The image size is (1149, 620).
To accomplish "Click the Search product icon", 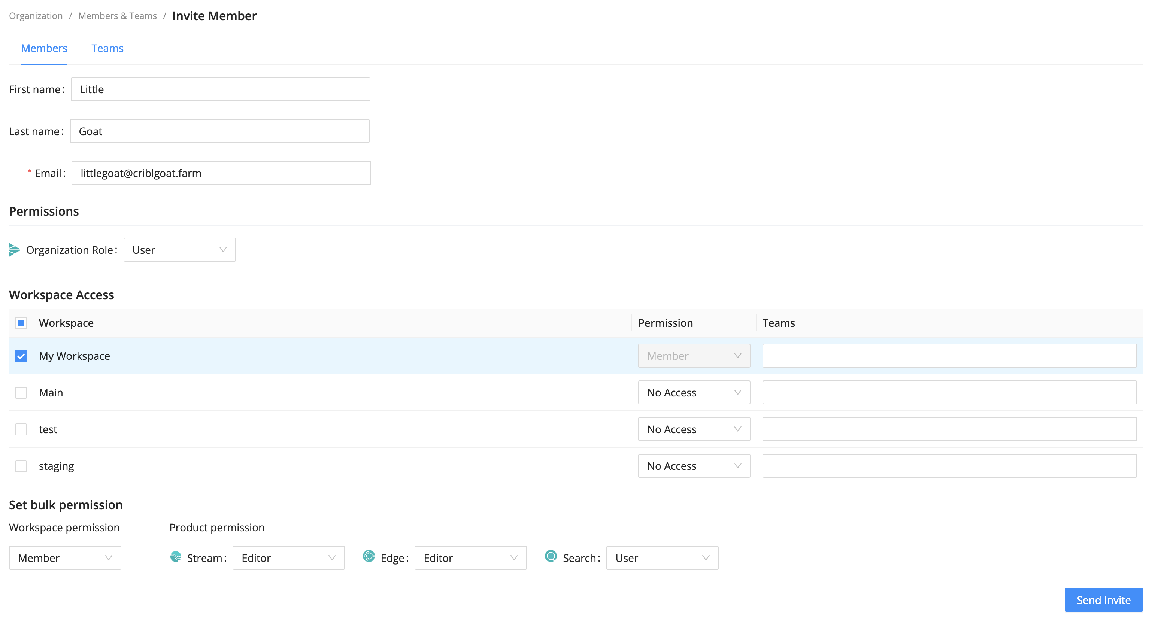I will [x=551, y=556].
